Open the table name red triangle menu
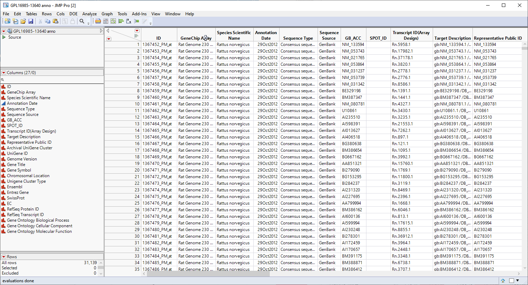 (4, 31)
